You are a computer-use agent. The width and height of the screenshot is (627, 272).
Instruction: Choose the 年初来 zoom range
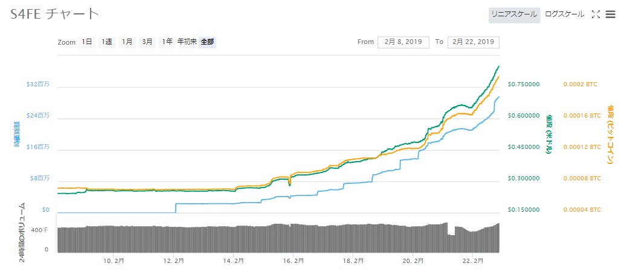[187, 42]
